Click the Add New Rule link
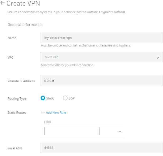This screenshot has width=163, height=156. point(56,112)
